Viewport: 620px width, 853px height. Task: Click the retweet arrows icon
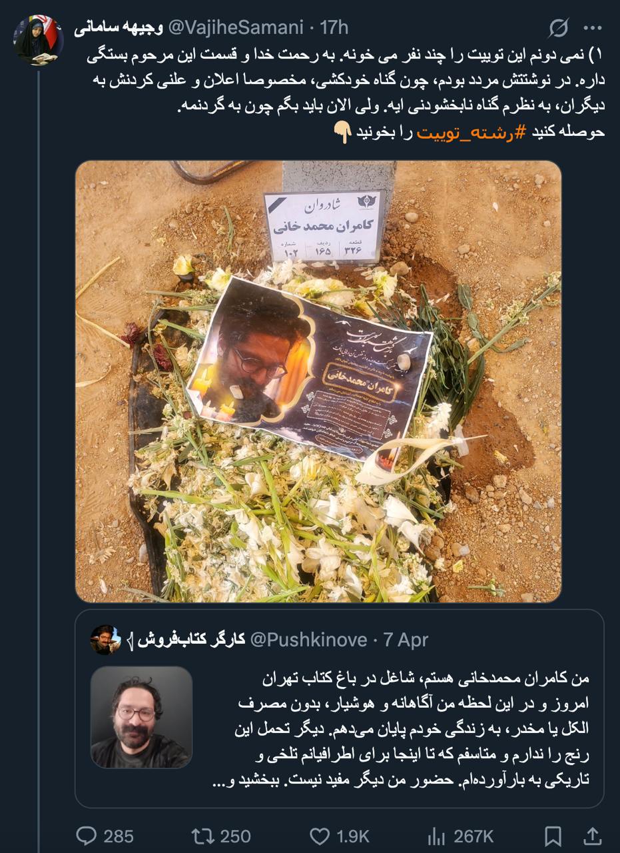click(202, 836)
